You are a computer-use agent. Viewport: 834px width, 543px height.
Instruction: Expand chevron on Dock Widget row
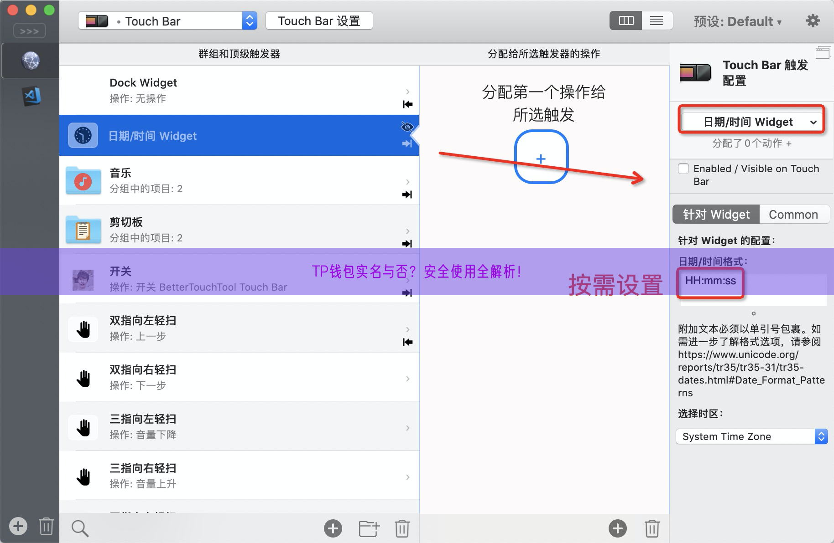[x=407, y=92]
